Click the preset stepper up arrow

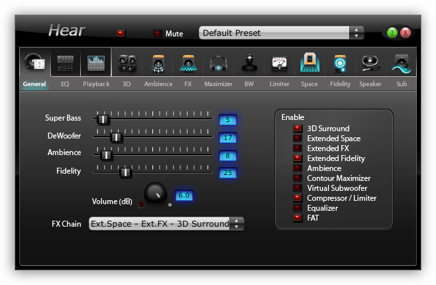click(356, 29)
